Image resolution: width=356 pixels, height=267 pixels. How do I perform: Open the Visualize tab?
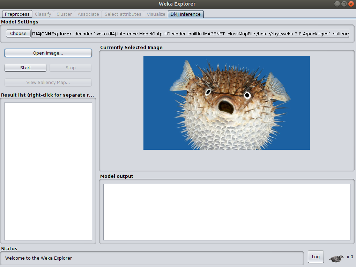(156, 14)
